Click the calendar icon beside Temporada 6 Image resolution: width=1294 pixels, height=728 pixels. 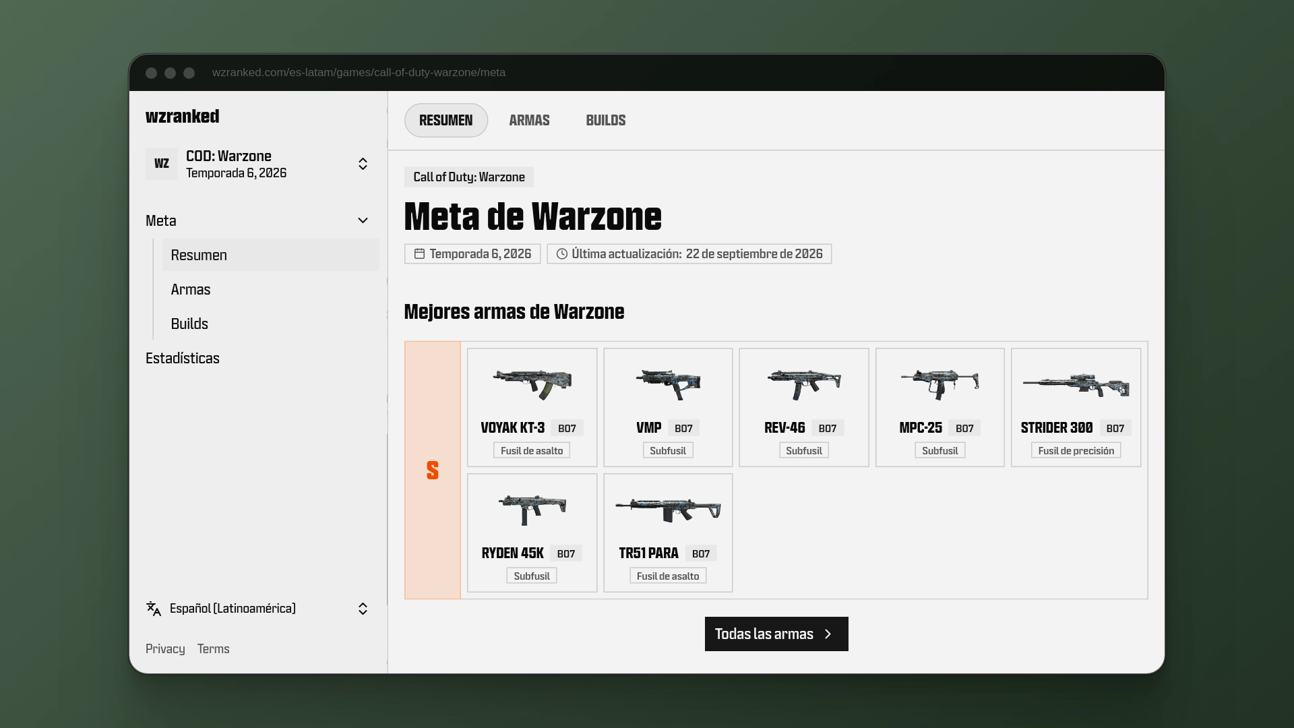coord(419,253)
